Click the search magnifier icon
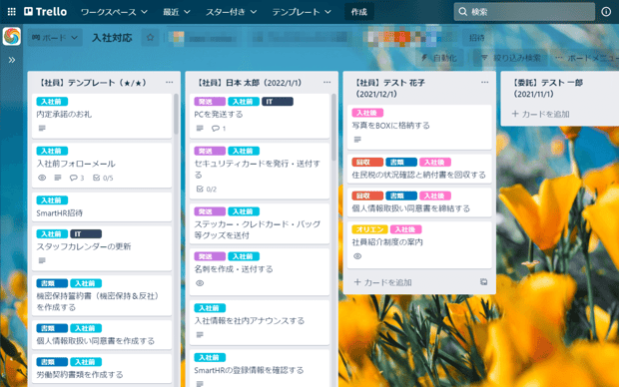Image resolution: width=619 pixels, height=387 pixels. 462,12
